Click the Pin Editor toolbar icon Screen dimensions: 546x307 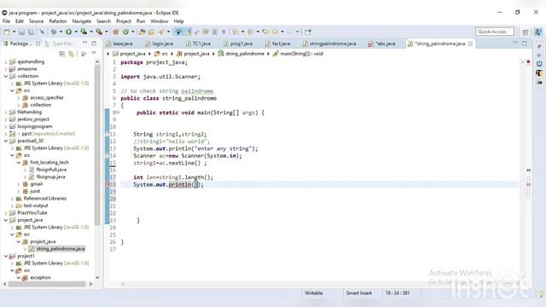click(308, 32)
